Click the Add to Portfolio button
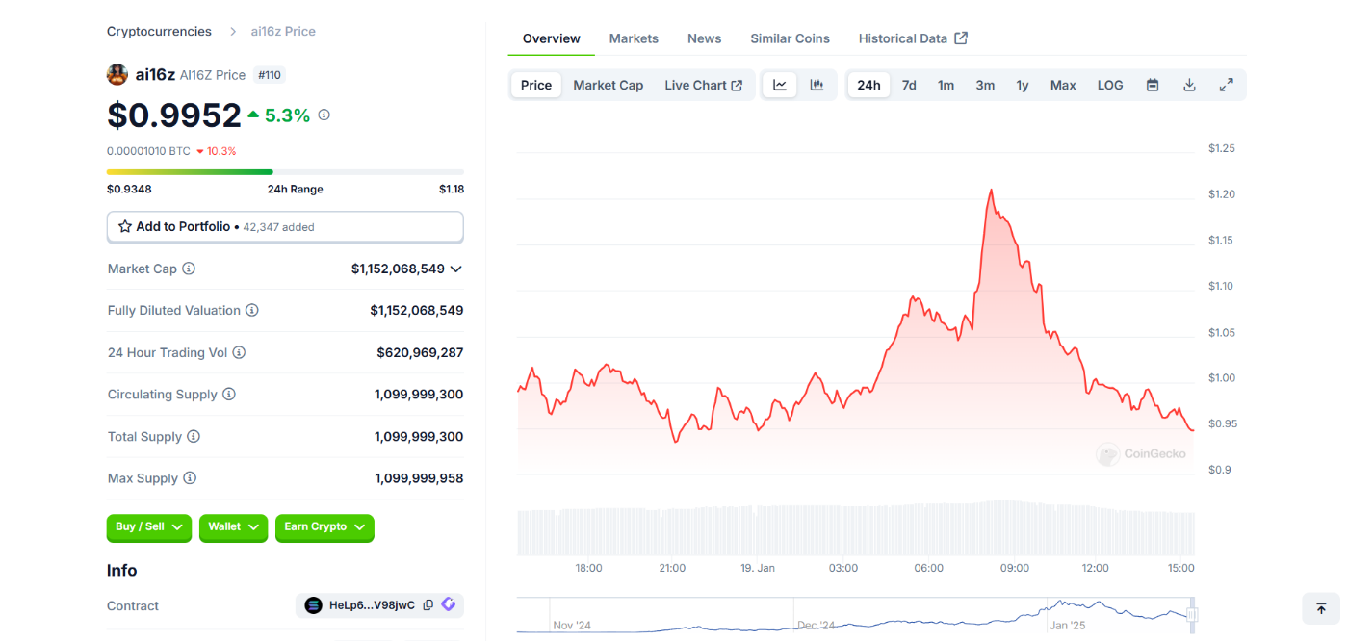Image resolution: width=1348 pixels, height=641 pixels. point(285,227)
